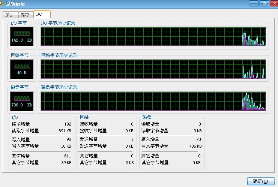Click 磁盘 写入增量 value 70
Viewport: 278px width, 187px height.
(x=198, y=139)
